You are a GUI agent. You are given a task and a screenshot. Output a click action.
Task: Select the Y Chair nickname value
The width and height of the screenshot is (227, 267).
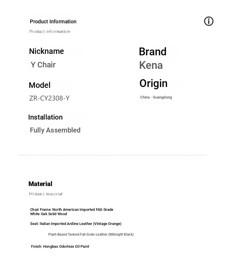tap(43, 65)
